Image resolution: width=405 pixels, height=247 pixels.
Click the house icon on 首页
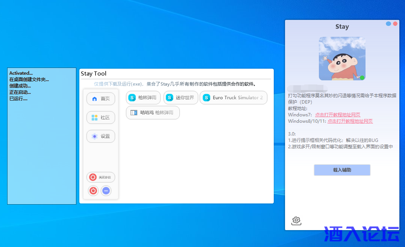[94, 99]
